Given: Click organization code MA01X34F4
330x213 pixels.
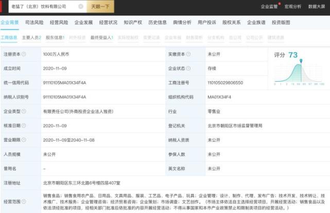Looking at the screenshot, I should pos(219,97).
